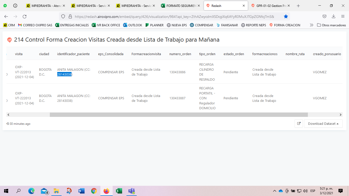349x196 pixels.
Task: Open the Redash logo link beside query title
Action: [x=9, y=40]
